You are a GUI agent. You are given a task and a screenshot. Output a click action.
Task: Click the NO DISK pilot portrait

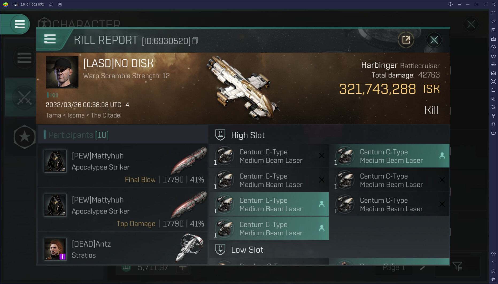click(x=62, y=72)
